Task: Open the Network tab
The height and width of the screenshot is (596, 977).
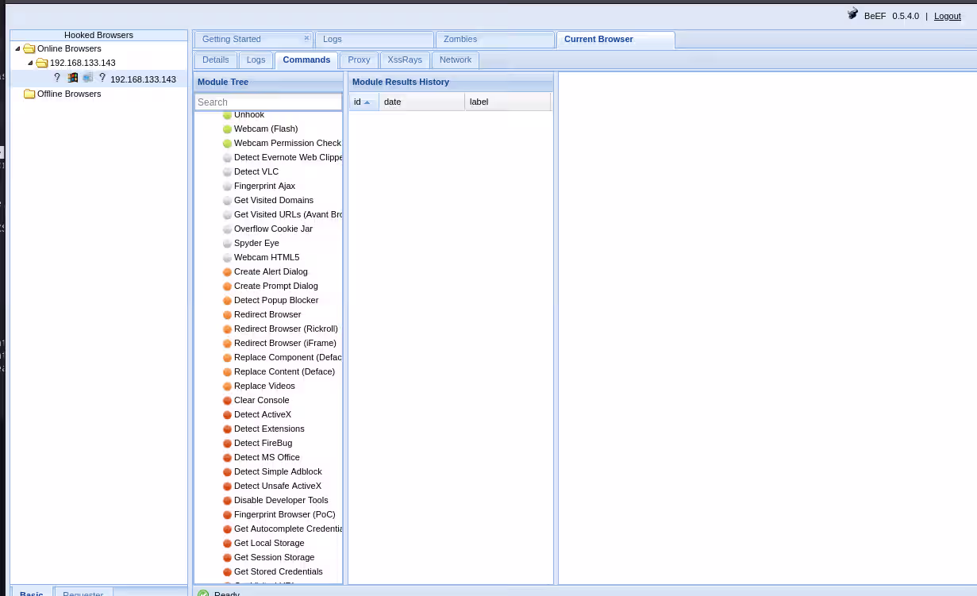Action: (456, 60)
